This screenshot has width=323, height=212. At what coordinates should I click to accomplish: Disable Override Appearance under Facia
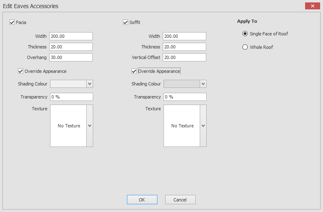click(x=21, y=71)
